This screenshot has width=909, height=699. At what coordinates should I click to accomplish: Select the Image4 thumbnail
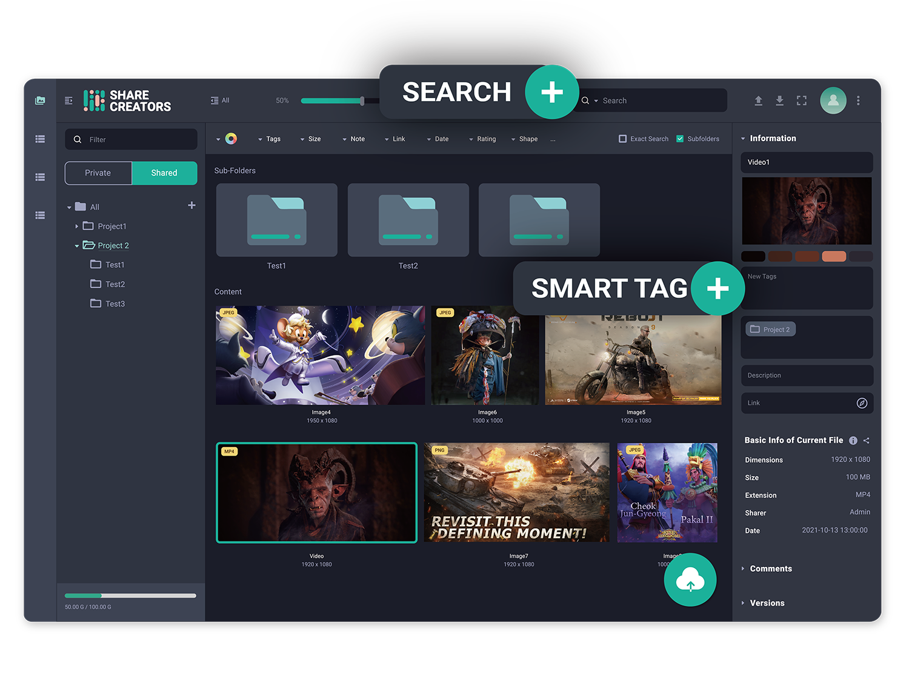tap(320, 355)
